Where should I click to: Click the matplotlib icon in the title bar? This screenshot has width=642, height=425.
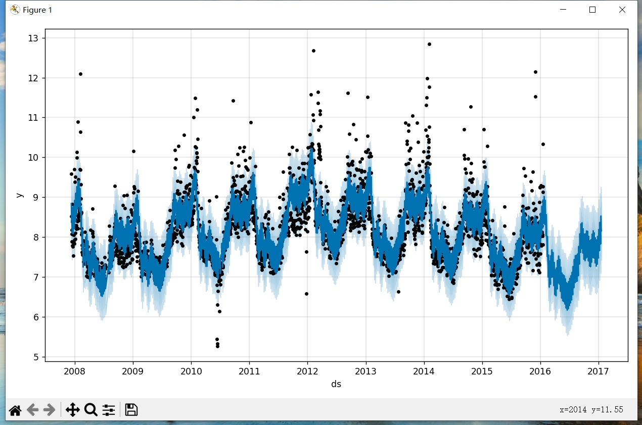15,10
